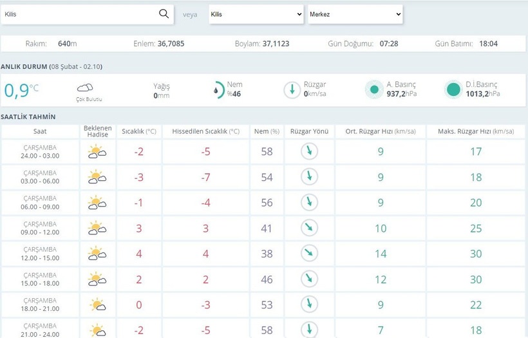Select the Çarşamba 15.00 - 18.00 time cell

(41, 279)
